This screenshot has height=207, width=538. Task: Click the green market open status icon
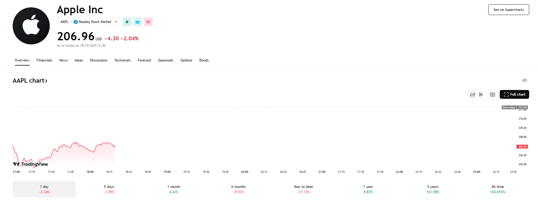click(x=127, y=22)
